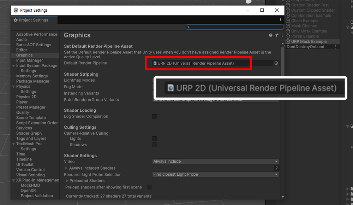This screenshot has width=353, height=205.
Task: Collapse the TextMesh Pro category
Action: 13,144
